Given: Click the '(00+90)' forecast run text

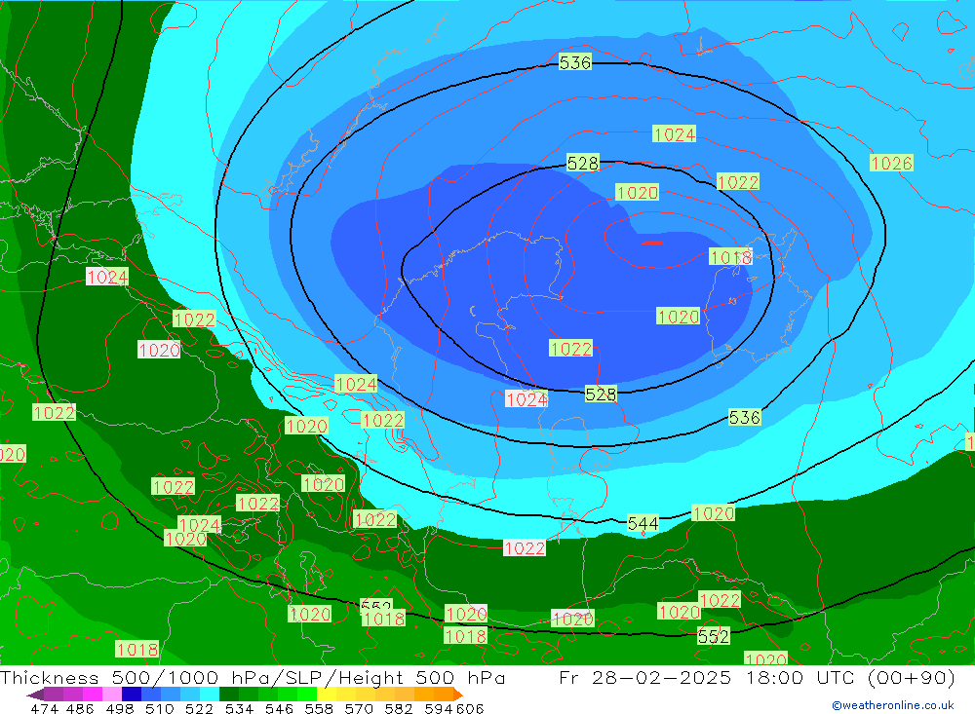Looking at the screenshot, I should (911, 677).
